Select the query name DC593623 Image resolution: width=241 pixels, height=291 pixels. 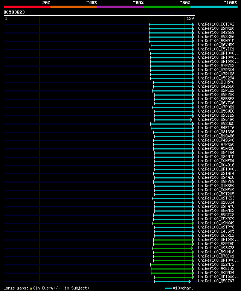14,12
